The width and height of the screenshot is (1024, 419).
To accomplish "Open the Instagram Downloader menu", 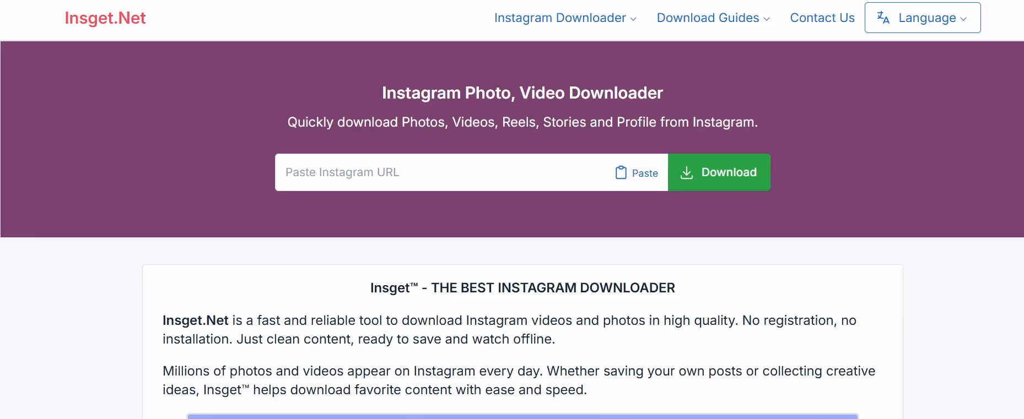I will point(565,18).
